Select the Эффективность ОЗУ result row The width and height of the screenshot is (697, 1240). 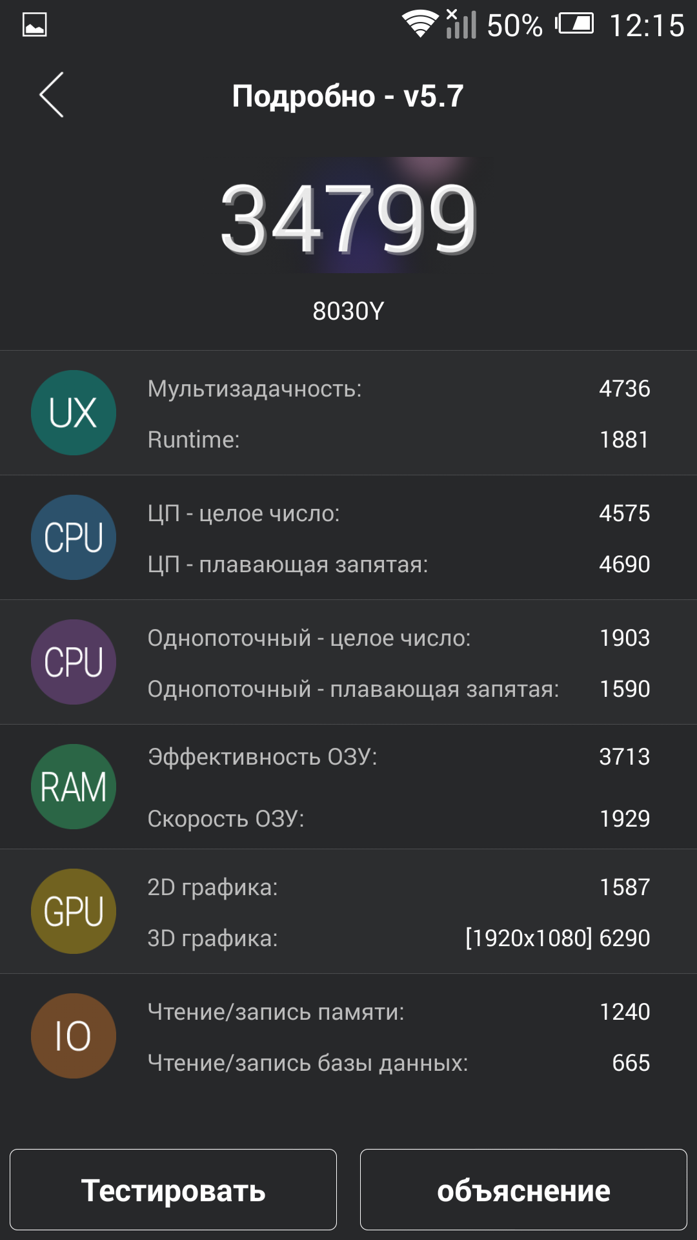(399, 757)
